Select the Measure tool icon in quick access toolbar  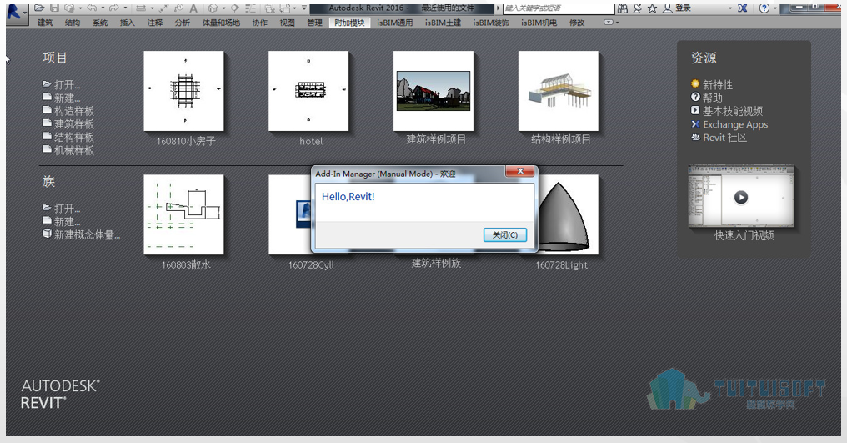click(x=140, y=8)
